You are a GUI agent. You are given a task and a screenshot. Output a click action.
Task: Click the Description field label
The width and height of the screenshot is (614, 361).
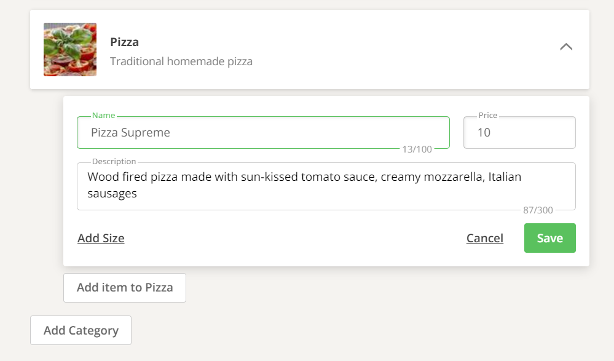[114, 162]
